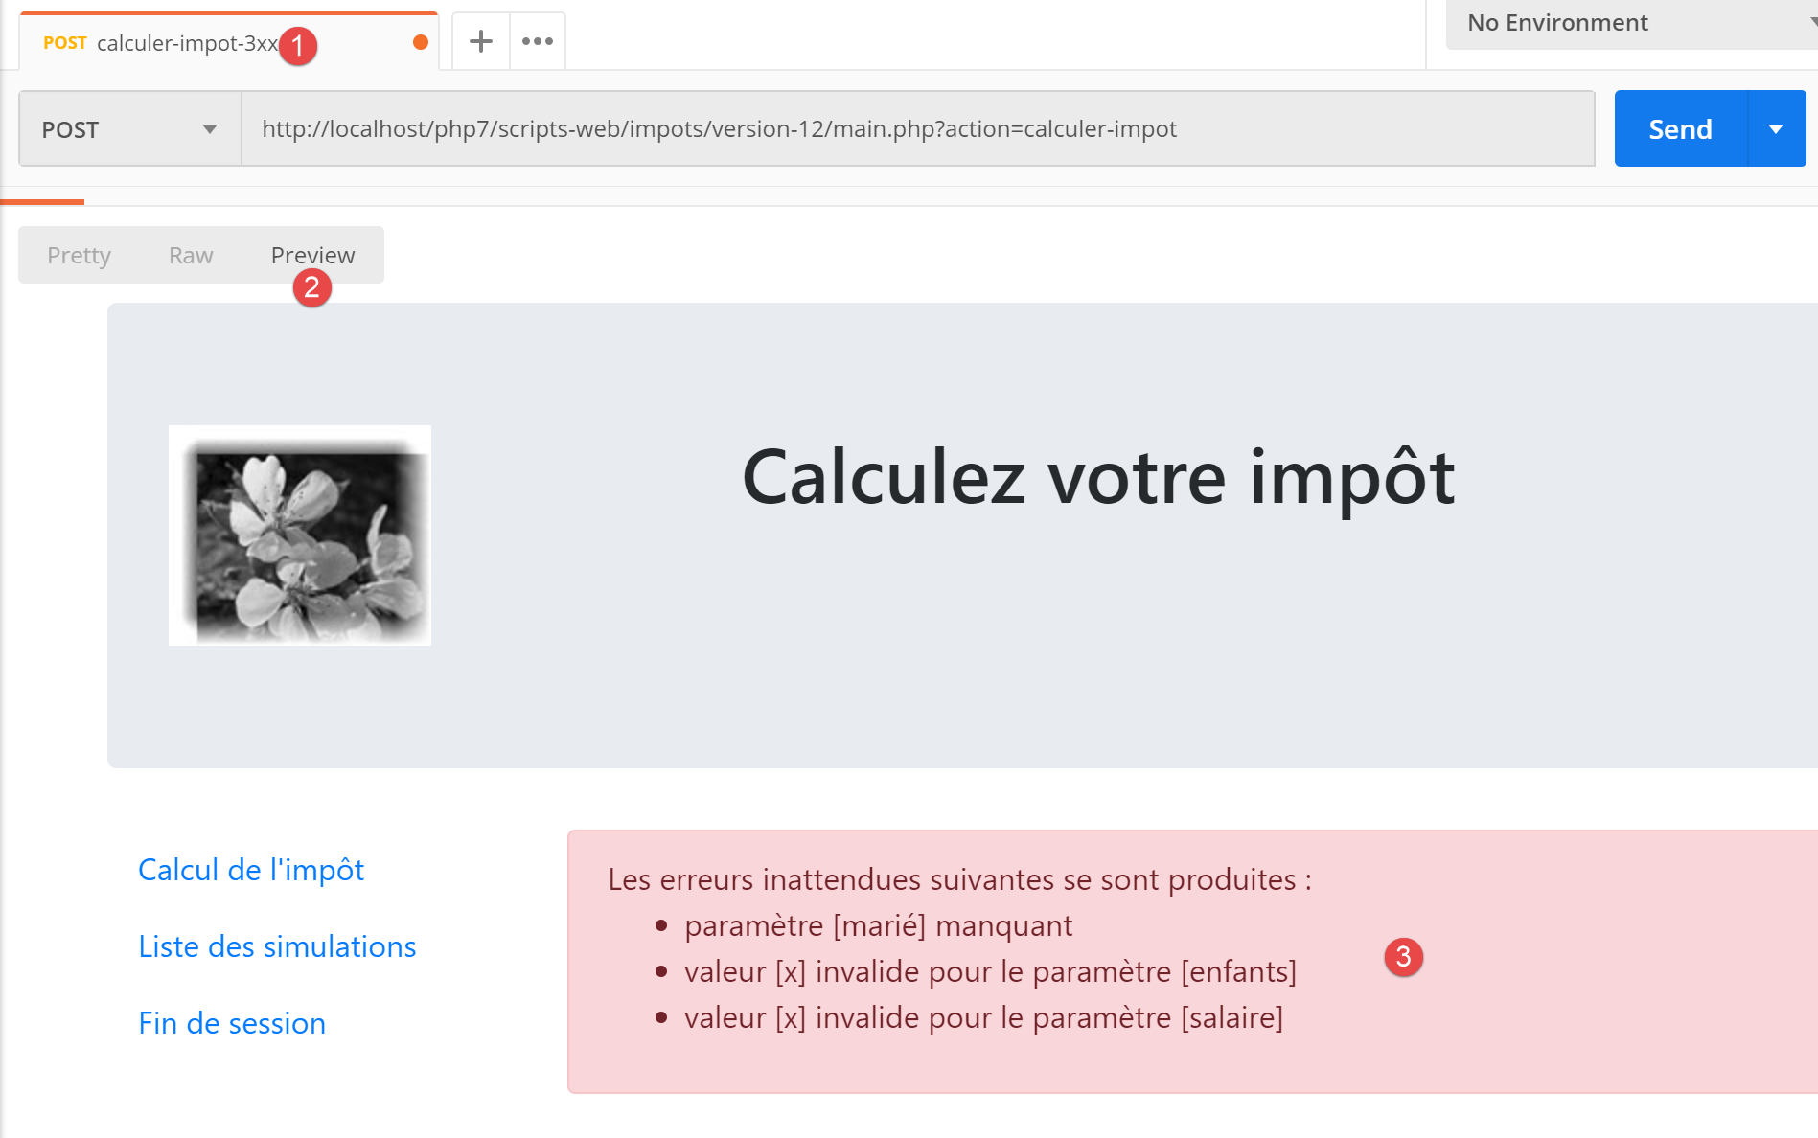Open a new request tab with plus icon

(x=480, y=41)
